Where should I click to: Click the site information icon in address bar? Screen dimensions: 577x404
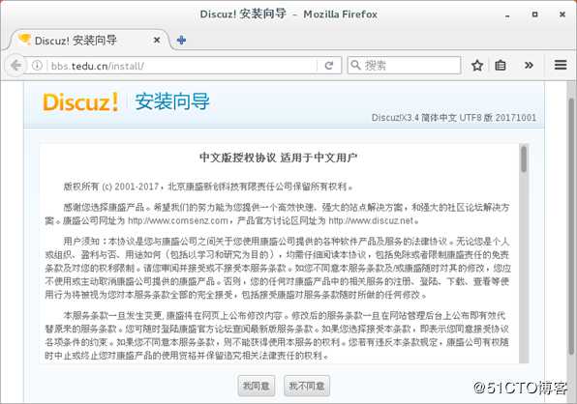point(37,66)
